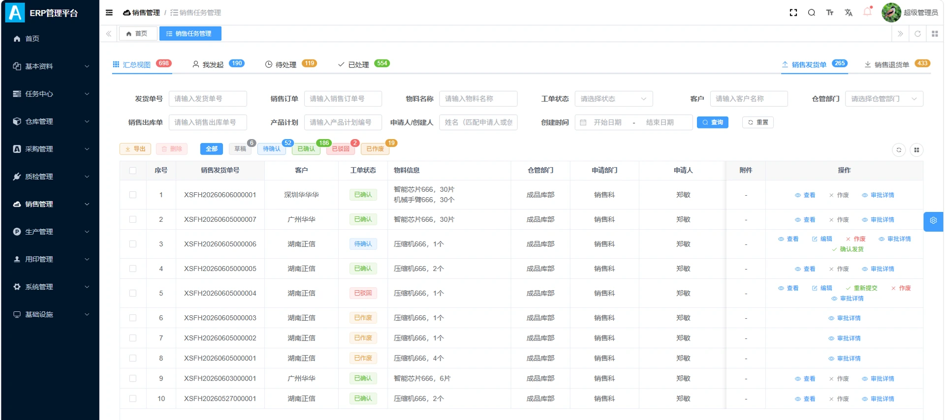Check row 4 XSFH20260605000005 checkbox

click(133, 269)
